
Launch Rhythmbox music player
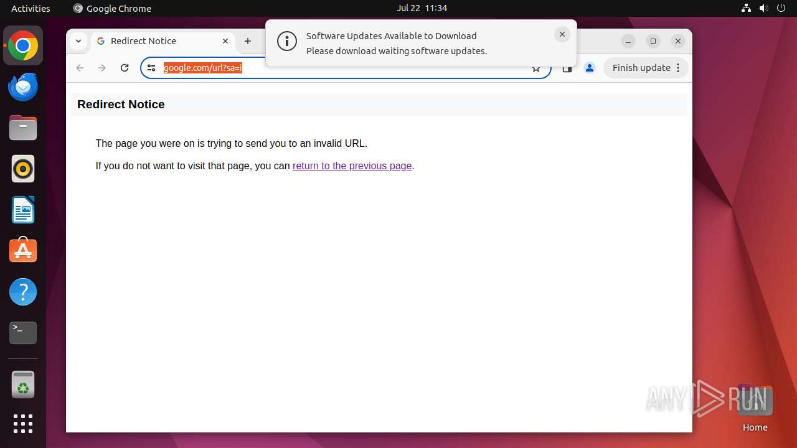point(23,169)
